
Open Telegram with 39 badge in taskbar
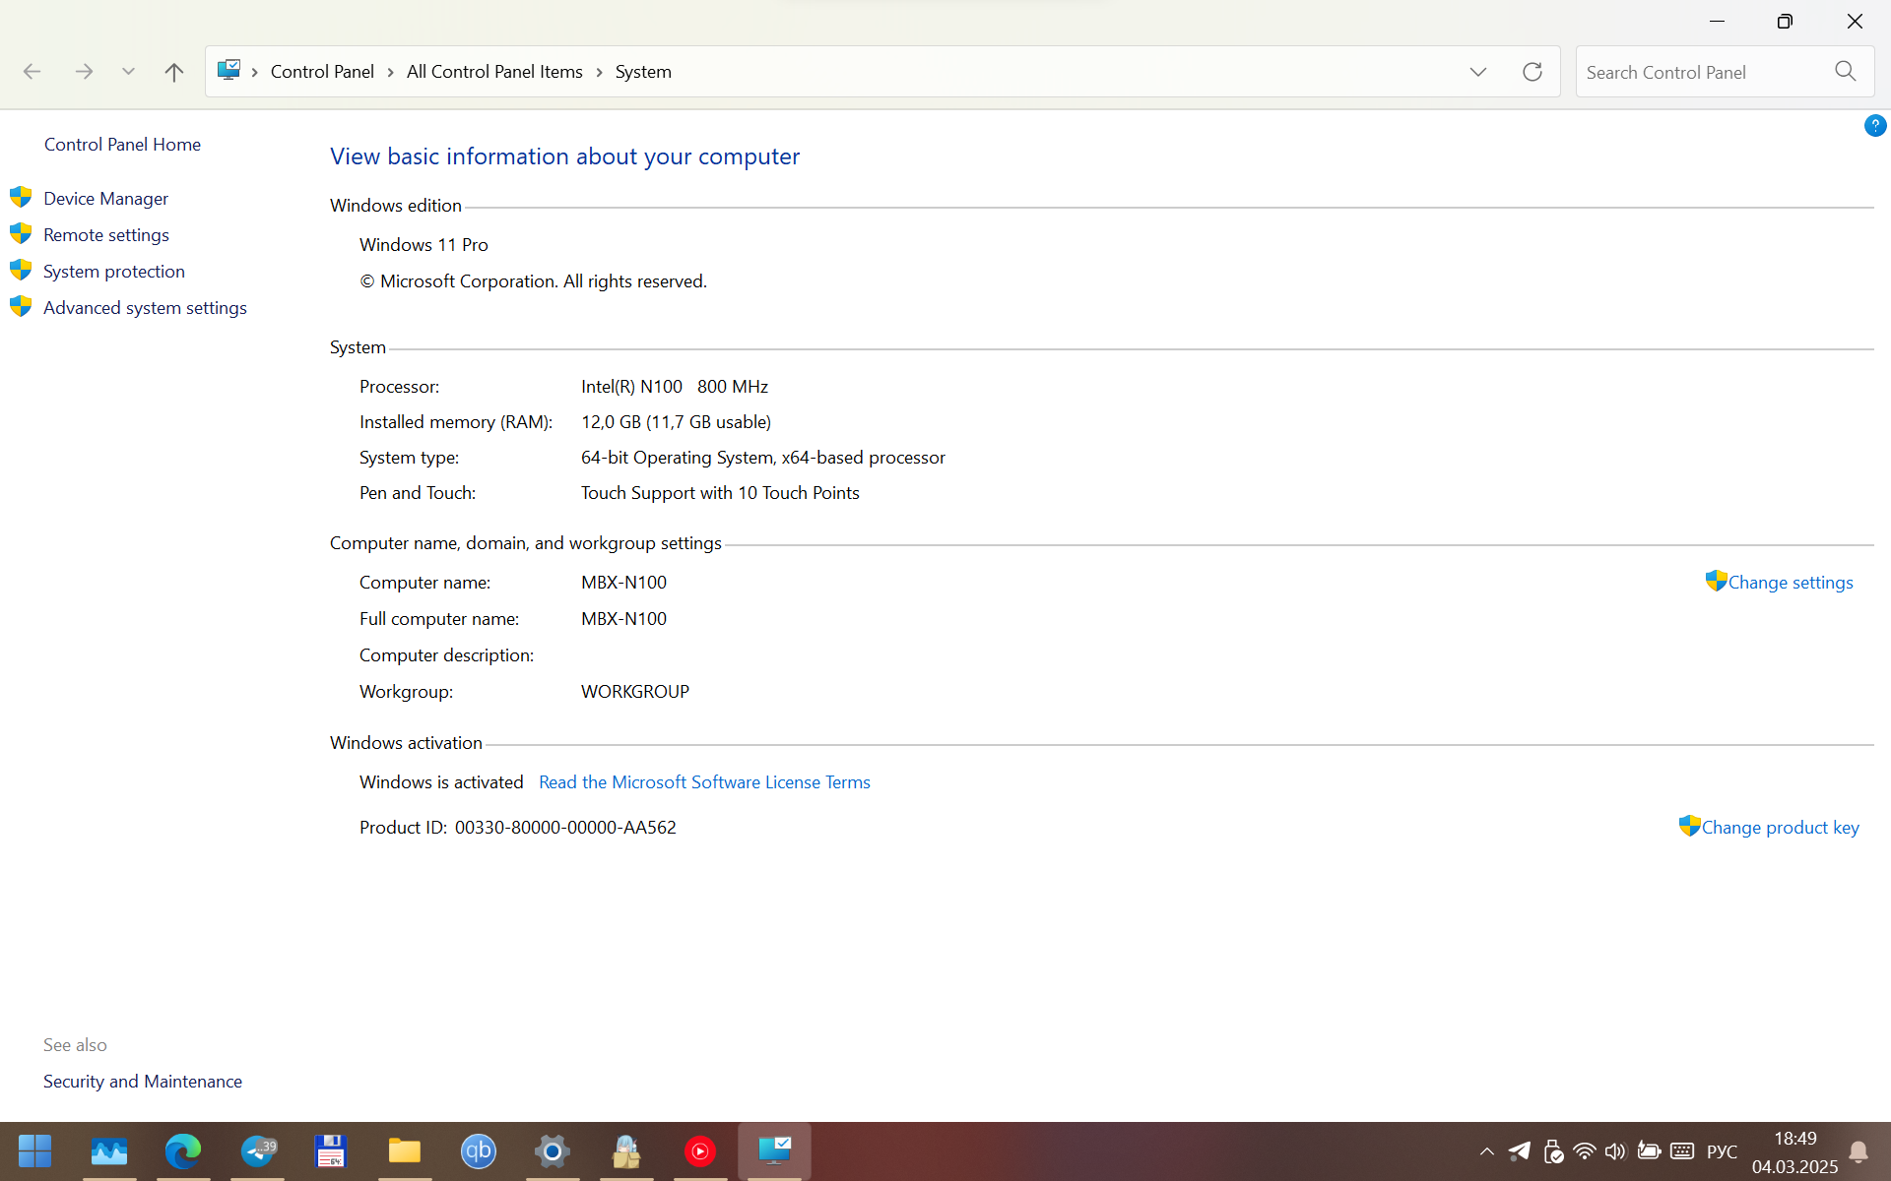[258, 1150]
